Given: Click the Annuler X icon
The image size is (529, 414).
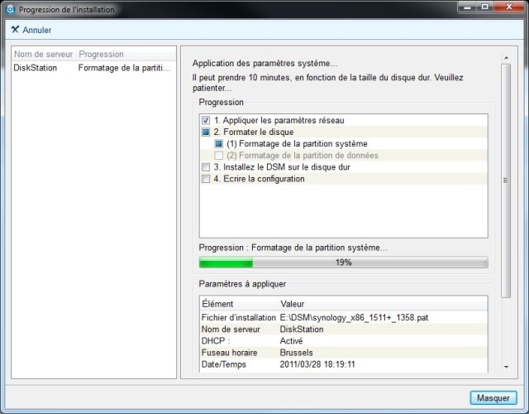Looking at the screenshot, I should pyautogui.click(x=15, y=30).
